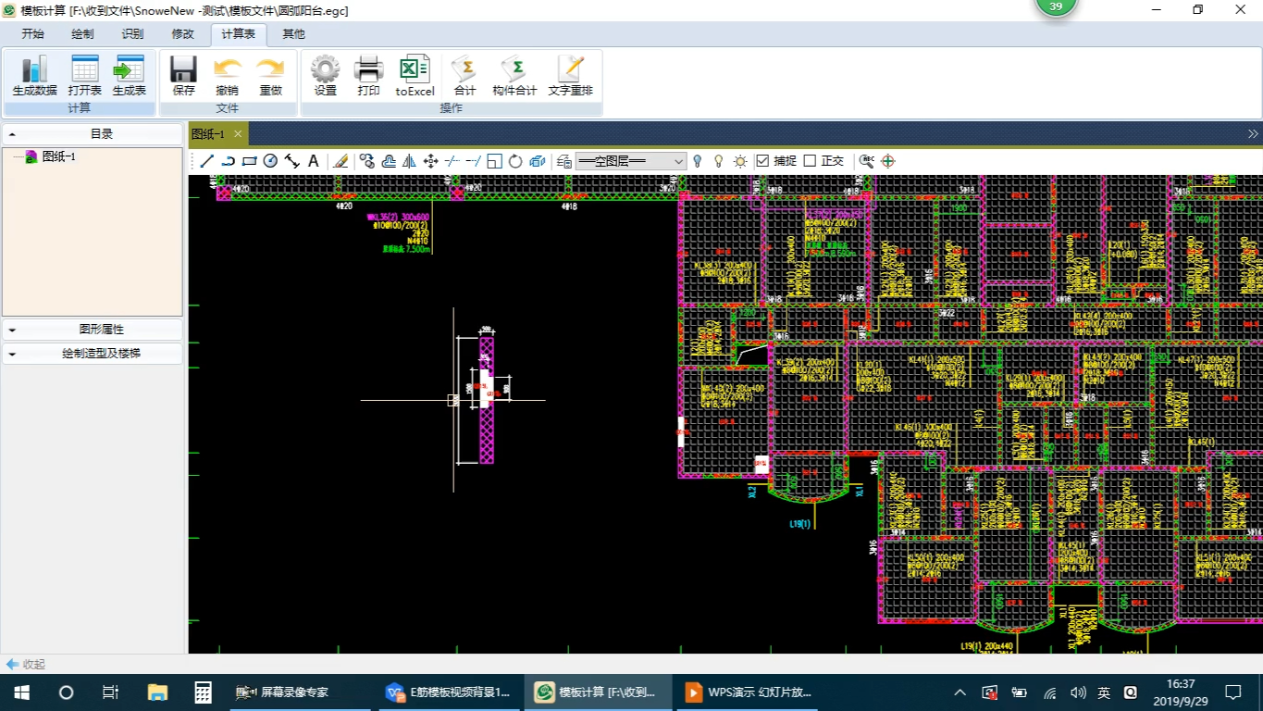This screenshot has width=1263, height=711.
Task: Open 设置 settings gear
Action: pyautogui.click(x=325, y=76)
